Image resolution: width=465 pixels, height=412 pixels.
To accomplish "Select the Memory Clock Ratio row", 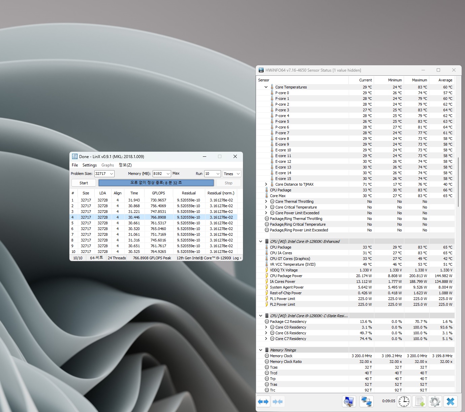I will click(355, 362).
